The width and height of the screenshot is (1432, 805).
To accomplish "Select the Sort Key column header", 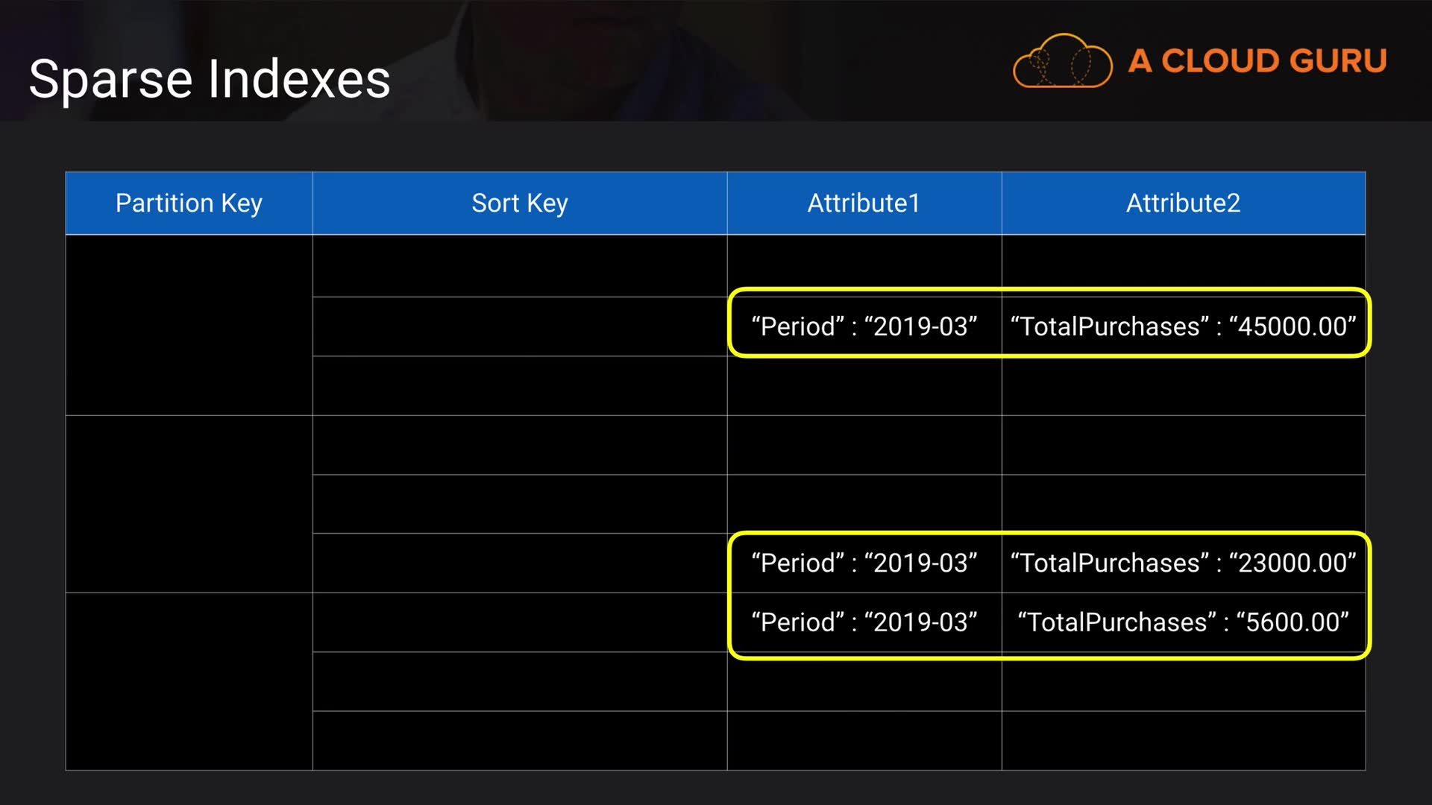I will point(519,203).
